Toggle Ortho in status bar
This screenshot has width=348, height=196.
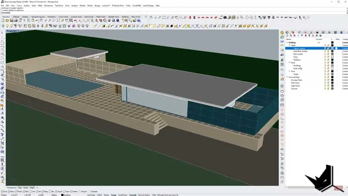pos(99,195)
